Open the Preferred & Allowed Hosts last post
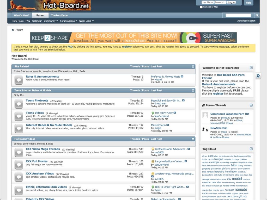 click(165, 77)
